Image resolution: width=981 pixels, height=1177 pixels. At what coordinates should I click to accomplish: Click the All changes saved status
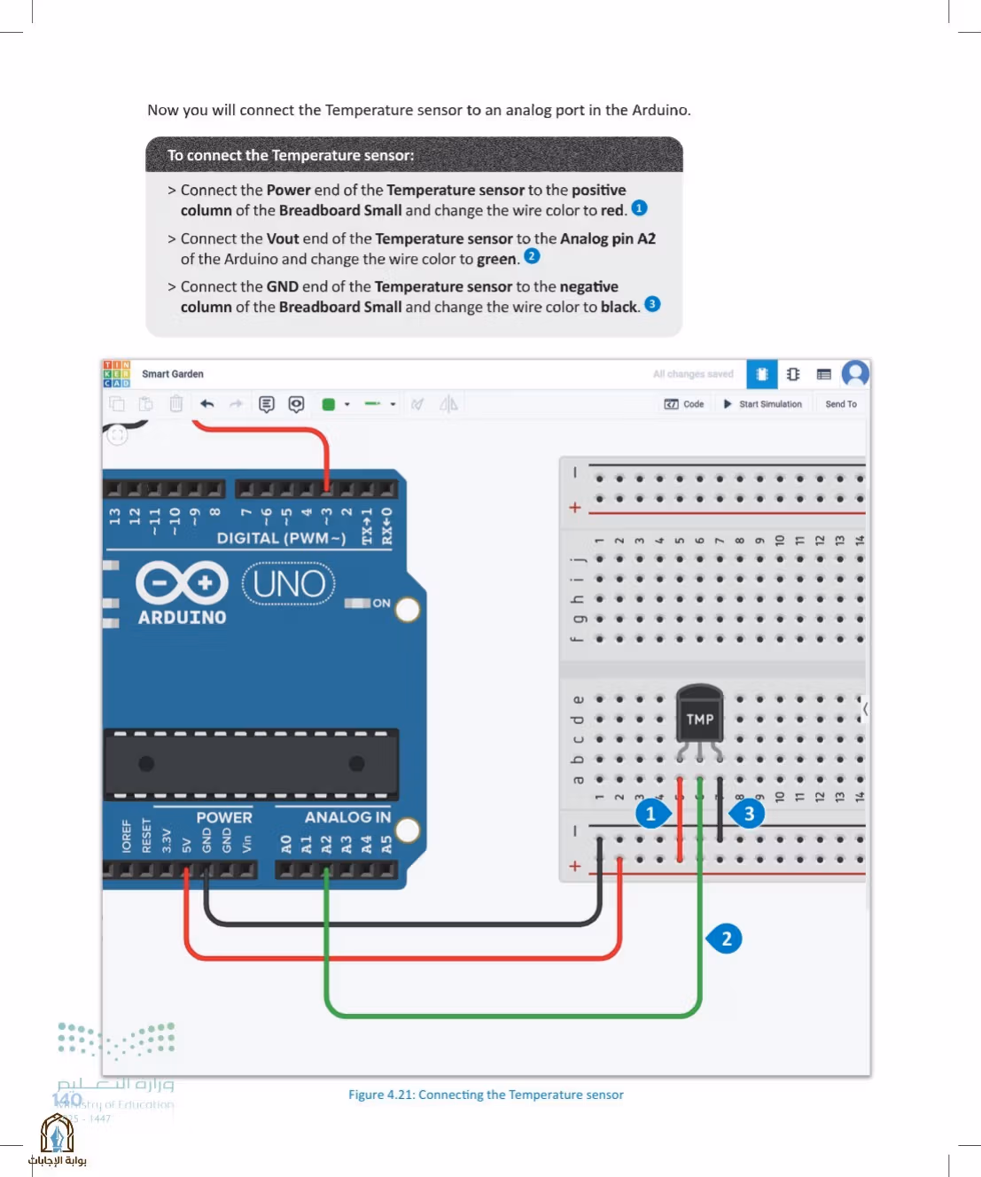pos(693,374)
